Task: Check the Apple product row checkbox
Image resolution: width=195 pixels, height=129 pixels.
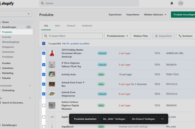Action: [x=44, y=117]
